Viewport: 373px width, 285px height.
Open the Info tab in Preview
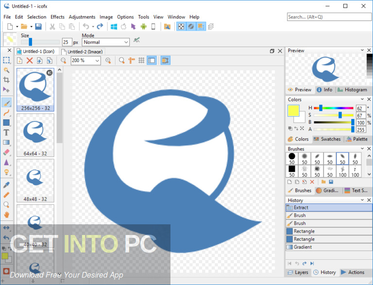point(325,90)
